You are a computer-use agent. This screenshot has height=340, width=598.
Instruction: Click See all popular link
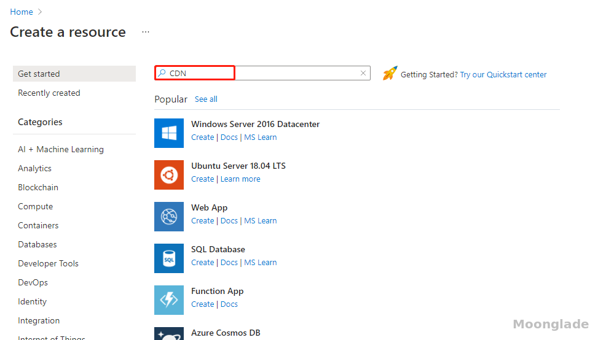206,99
